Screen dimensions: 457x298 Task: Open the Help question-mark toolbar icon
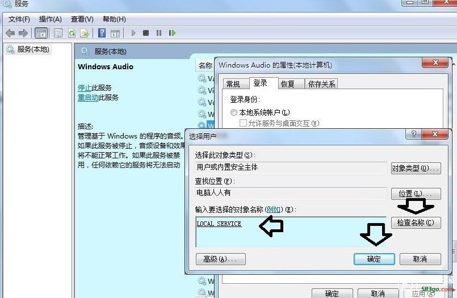[102, 33]
